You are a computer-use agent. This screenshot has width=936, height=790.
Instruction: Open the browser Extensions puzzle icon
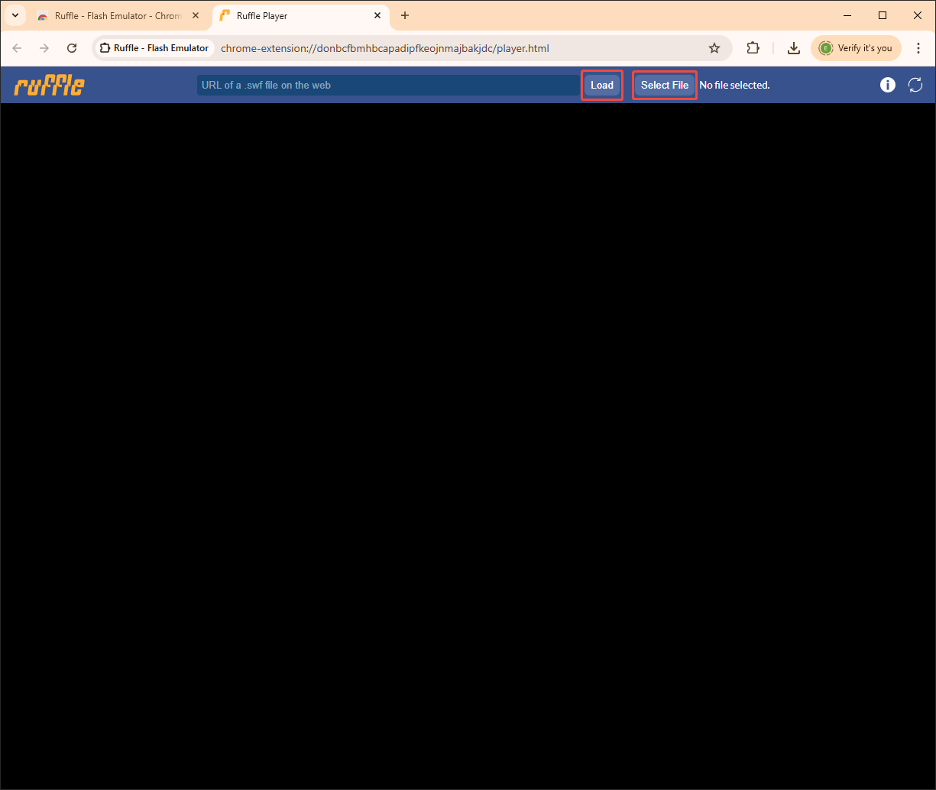(753, 47)
